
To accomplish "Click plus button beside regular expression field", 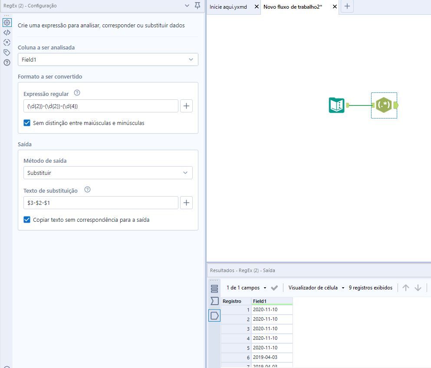I will click(186, 106).
